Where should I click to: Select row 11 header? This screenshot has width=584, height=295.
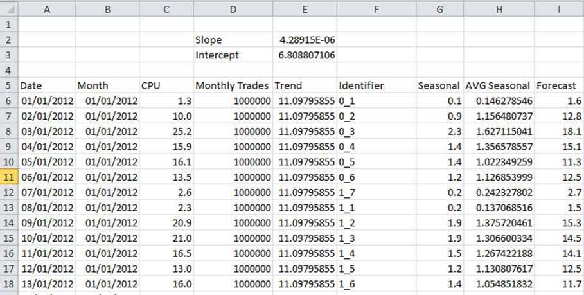point(8,177)
